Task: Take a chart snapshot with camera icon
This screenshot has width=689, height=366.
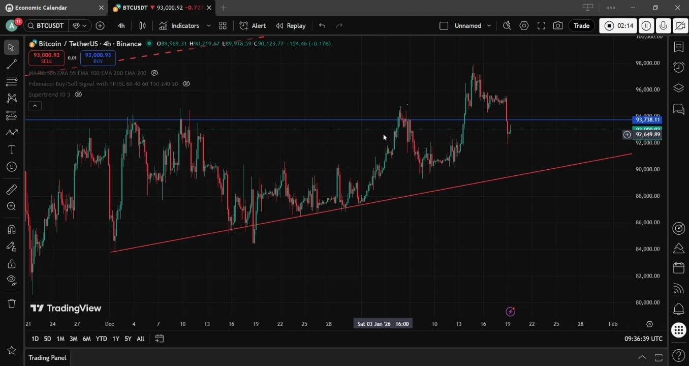Action: coord(558,26)
